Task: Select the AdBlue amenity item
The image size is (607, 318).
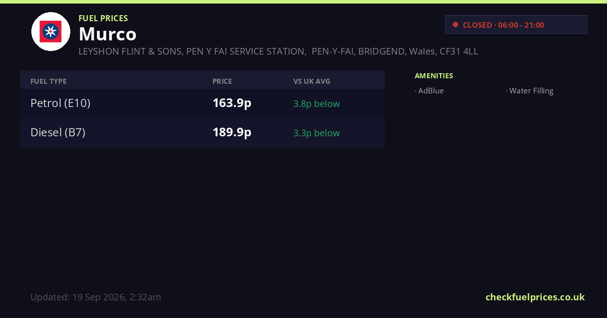Action: coord(429,91)
